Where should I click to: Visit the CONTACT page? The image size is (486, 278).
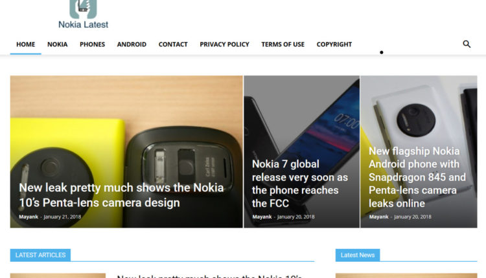(173, 44)
